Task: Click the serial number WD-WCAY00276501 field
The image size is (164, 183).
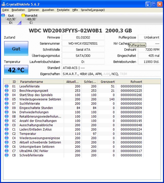Action: coord(83,44)
